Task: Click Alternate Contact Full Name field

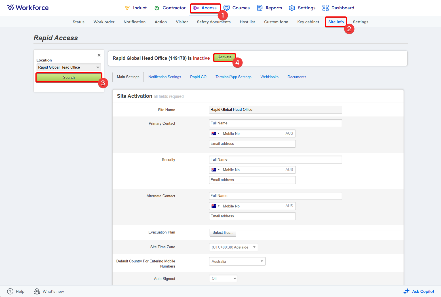Action: coord(276,196)
